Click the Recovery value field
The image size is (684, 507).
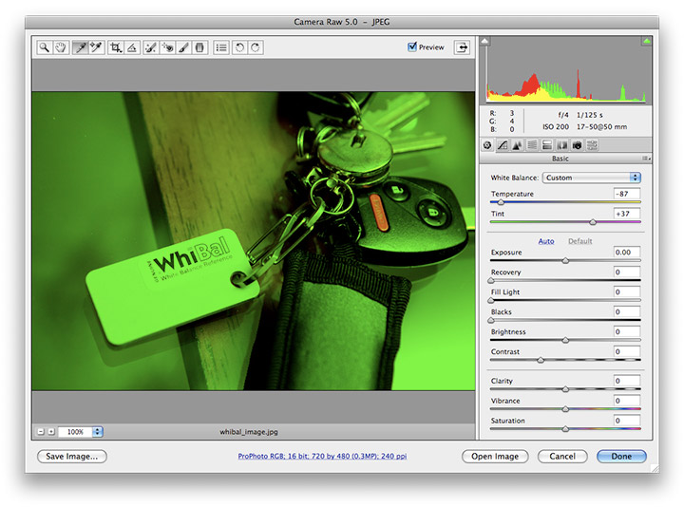point(627,272)
